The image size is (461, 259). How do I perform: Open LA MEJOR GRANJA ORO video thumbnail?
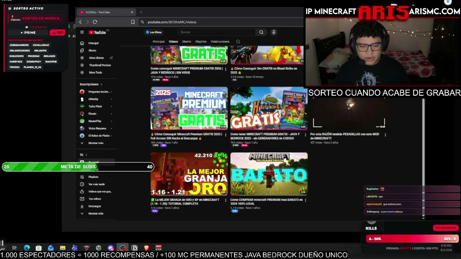(189, 174)
